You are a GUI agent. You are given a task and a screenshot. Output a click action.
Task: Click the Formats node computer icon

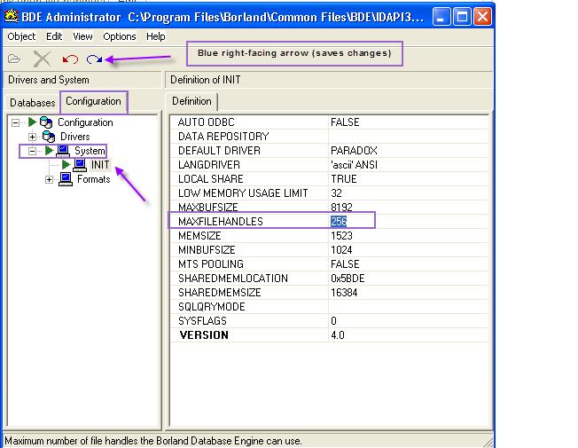pyautogui.click(x=66, y=179)
